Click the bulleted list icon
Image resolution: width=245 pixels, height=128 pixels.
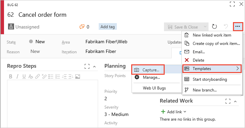(x=51, y=76)
